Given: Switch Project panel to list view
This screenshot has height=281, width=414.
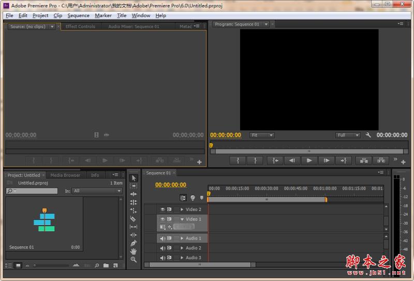Looking at the screenshot, I should (8, 265).
